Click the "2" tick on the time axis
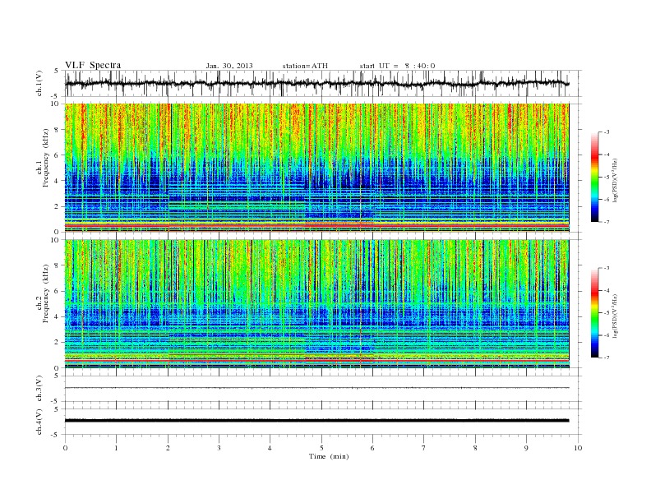The image size is (651, 503). [x=168, y=448]
